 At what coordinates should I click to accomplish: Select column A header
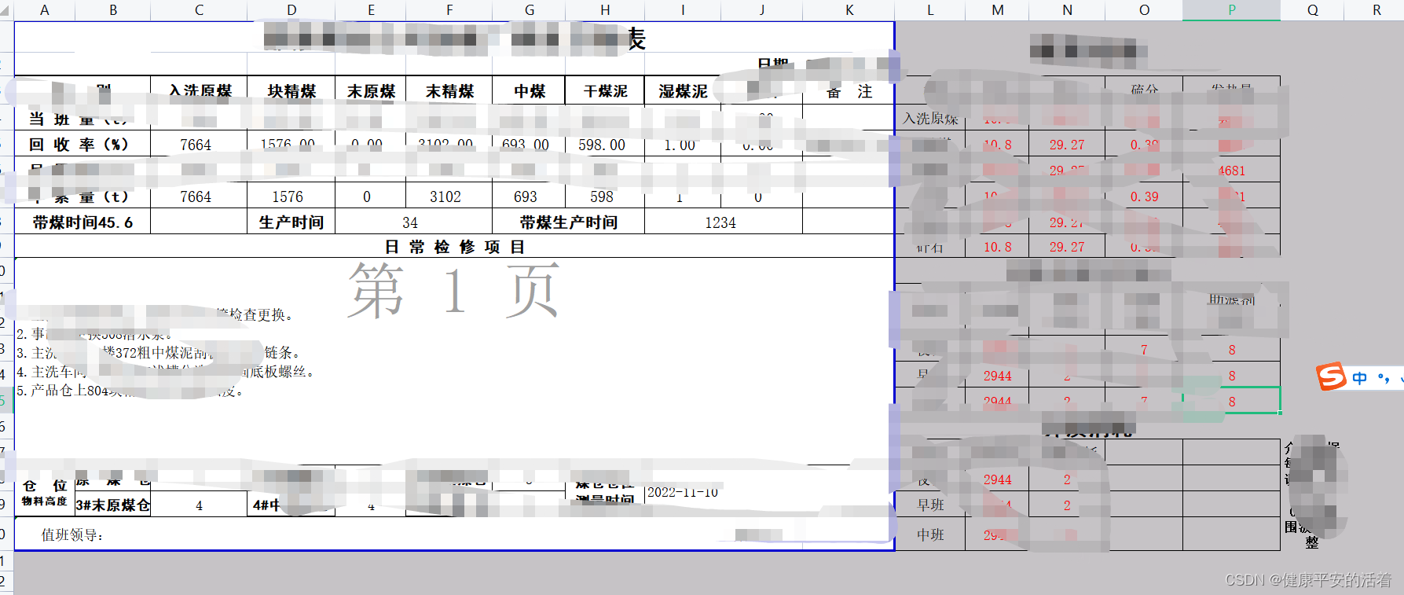(44, 10)
